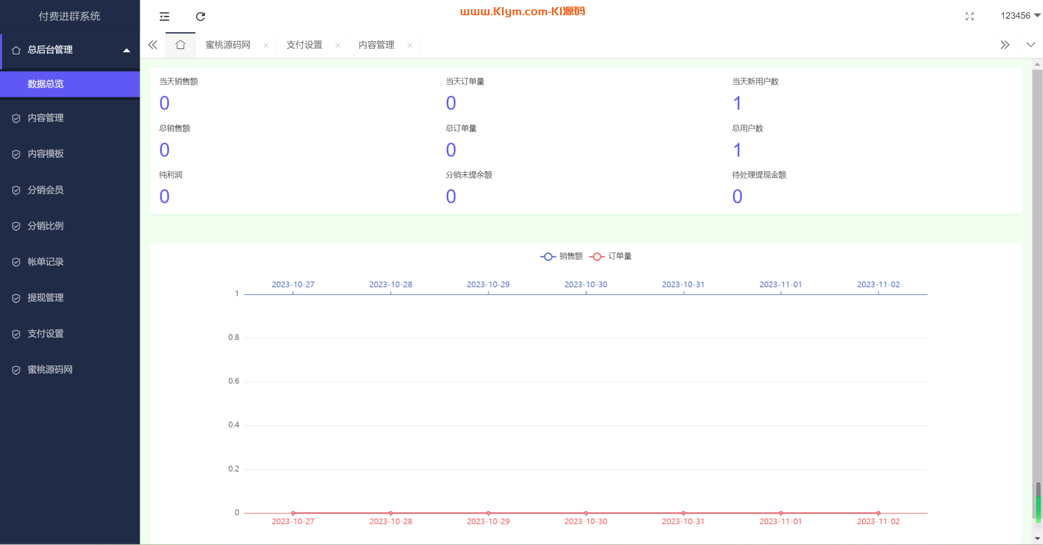The image size is (1043, 545).
Task: Open the 123456 user dropdown
Action: [1020, 16]
